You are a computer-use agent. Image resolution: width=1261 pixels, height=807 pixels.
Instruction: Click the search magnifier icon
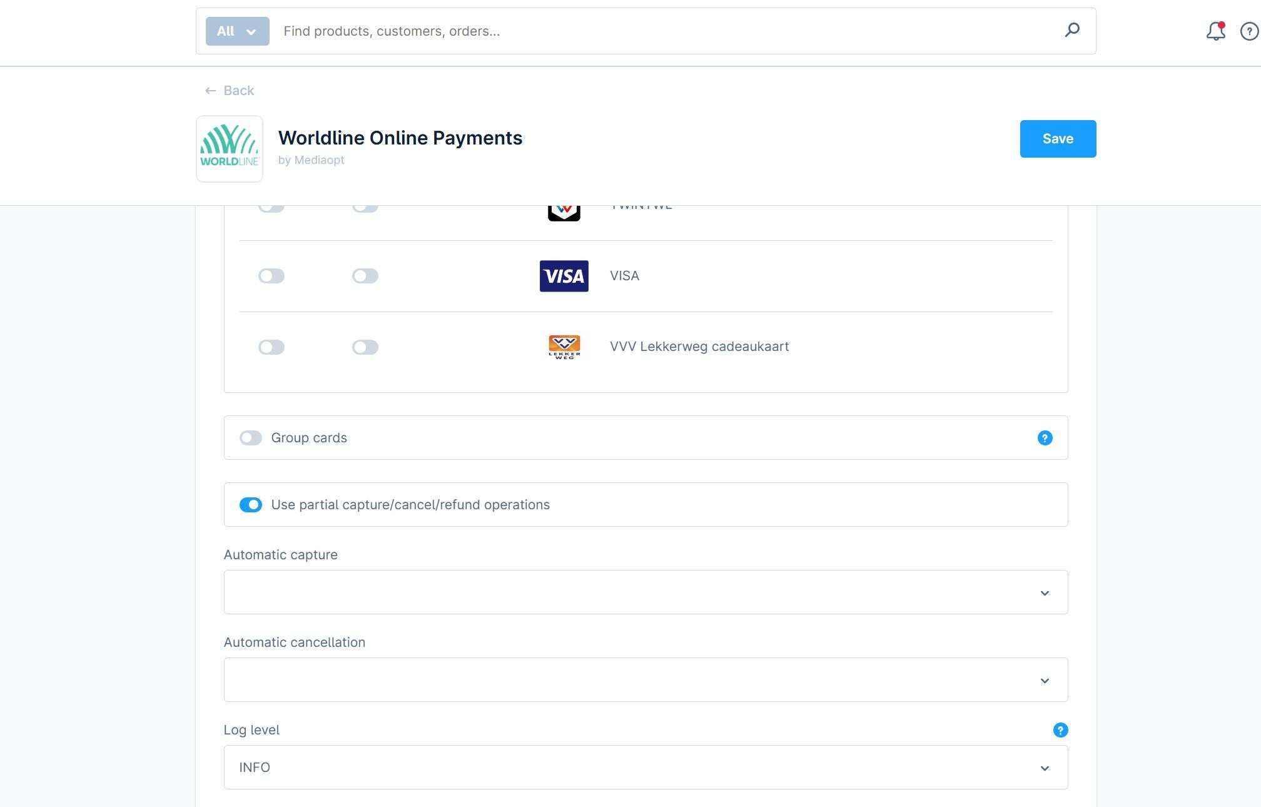[1072, 30]
